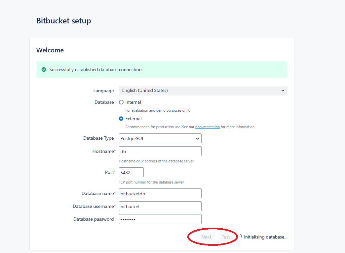Focus the Database password field
Screen dimensions: 345x253
(160, 219)
